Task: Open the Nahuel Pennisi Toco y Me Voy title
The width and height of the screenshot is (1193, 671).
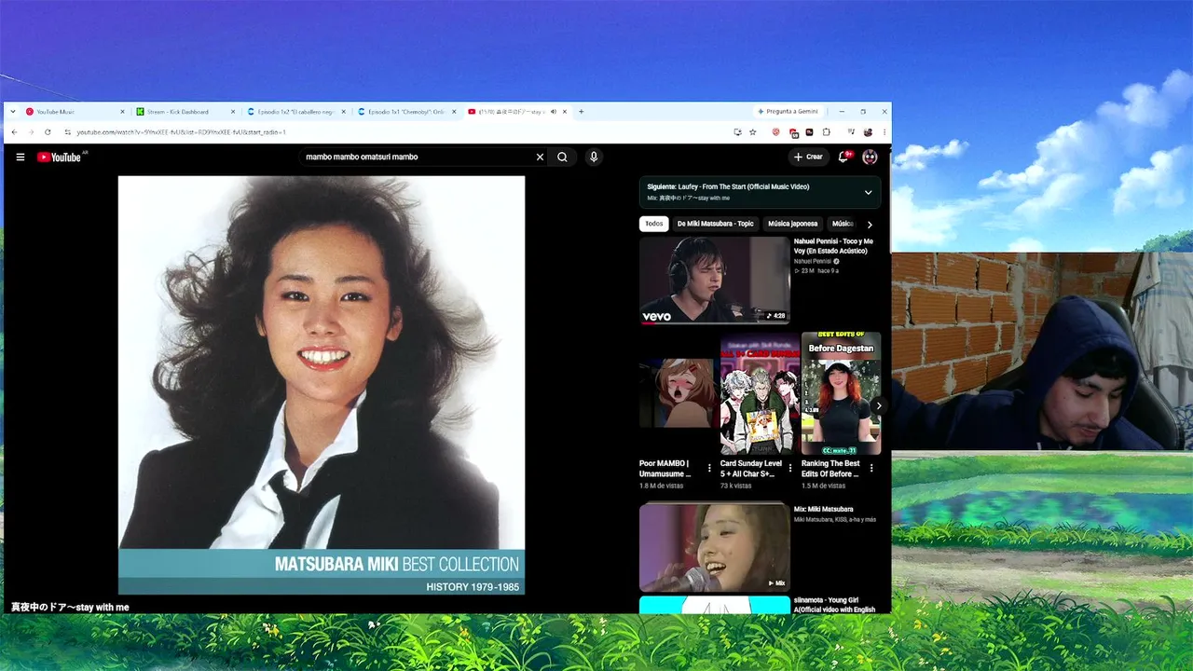Action: 833,246
